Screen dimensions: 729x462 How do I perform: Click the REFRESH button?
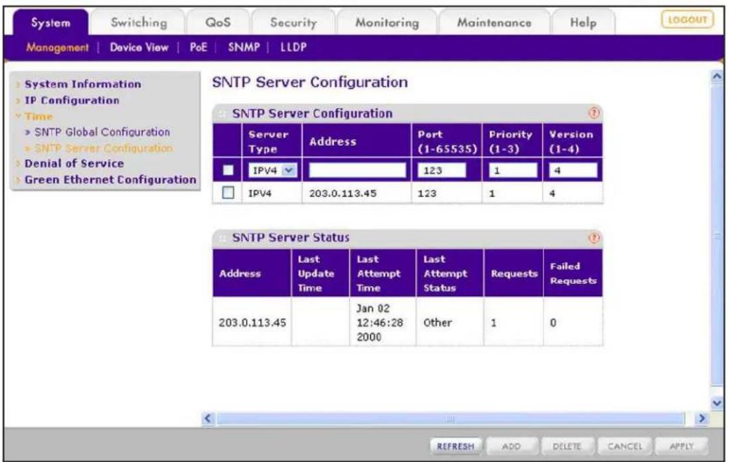click(455, 446)
